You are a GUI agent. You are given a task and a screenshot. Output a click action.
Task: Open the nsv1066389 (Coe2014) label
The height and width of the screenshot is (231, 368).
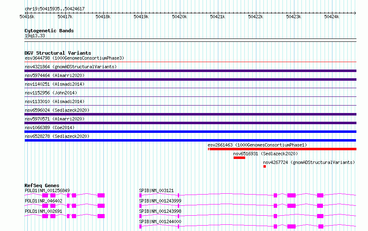pos(50,128)
